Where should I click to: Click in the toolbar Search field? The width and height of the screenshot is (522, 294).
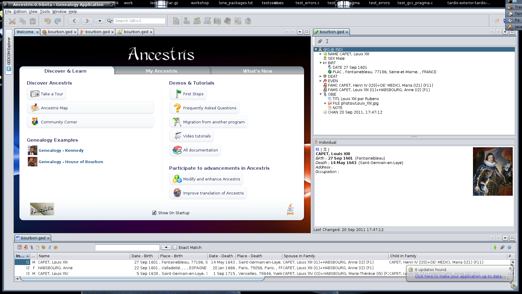[140, 21]
